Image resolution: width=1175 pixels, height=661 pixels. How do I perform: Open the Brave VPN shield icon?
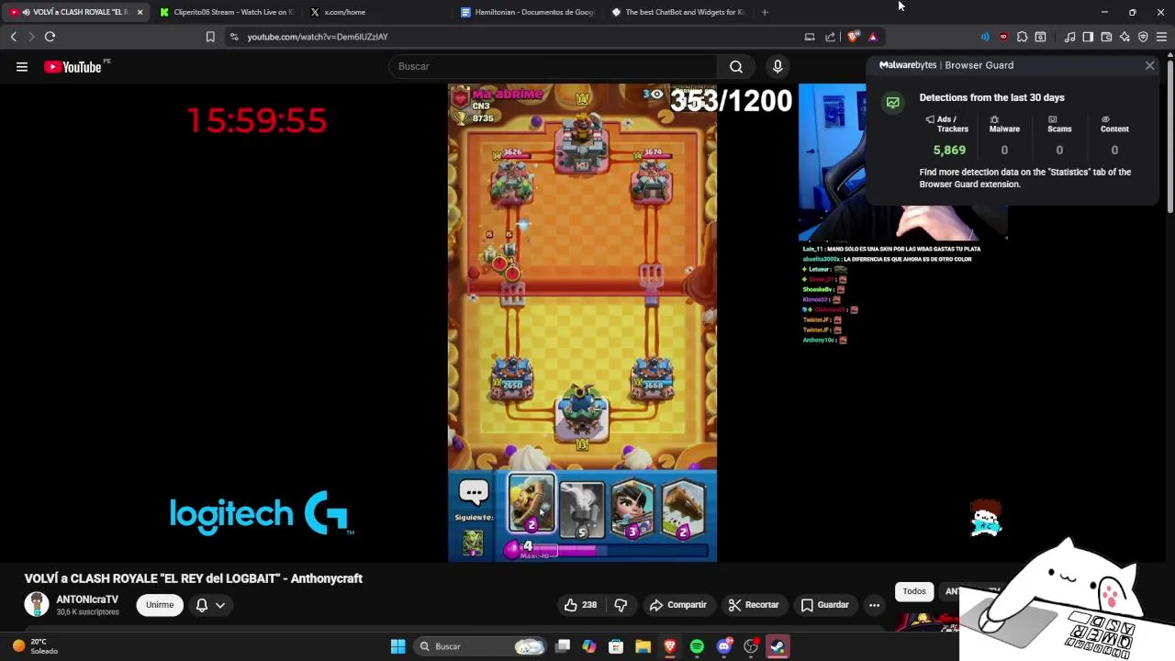[x=1143, y=37]
